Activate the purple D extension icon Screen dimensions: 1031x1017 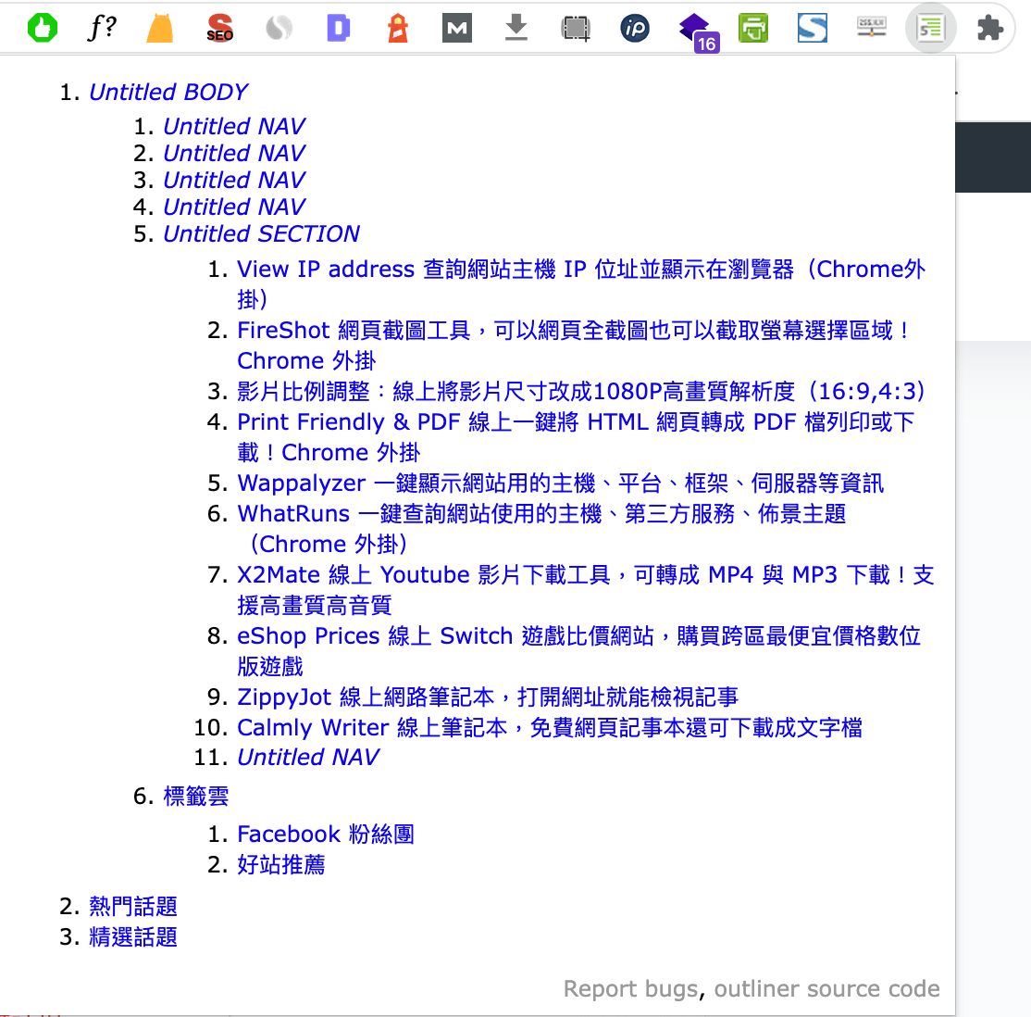(x=338, y=28)
